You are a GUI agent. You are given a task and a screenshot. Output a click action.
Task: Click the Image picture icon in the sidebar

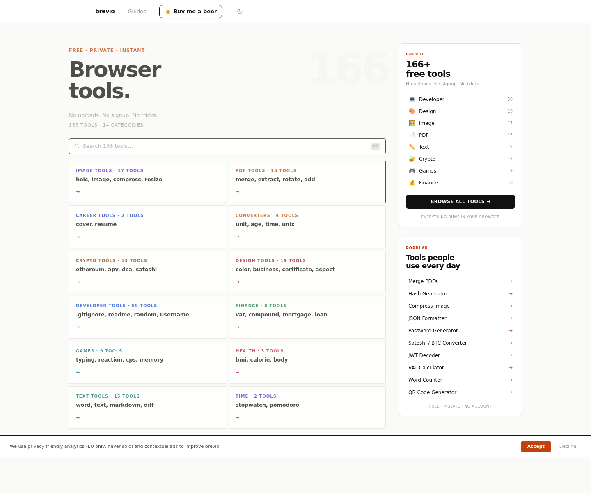(412, 123)
